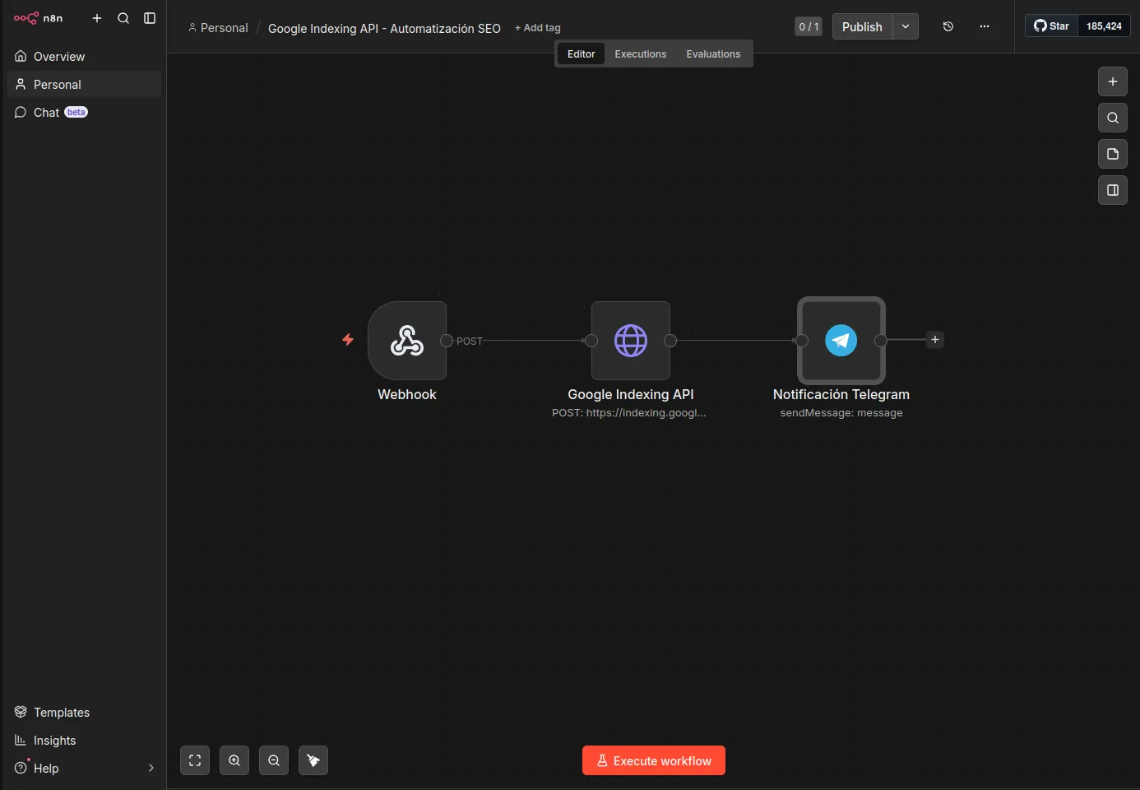Toggle the side panel canvas button
Viewport: 1140px width, 790px height.
tap(1113, 190)
